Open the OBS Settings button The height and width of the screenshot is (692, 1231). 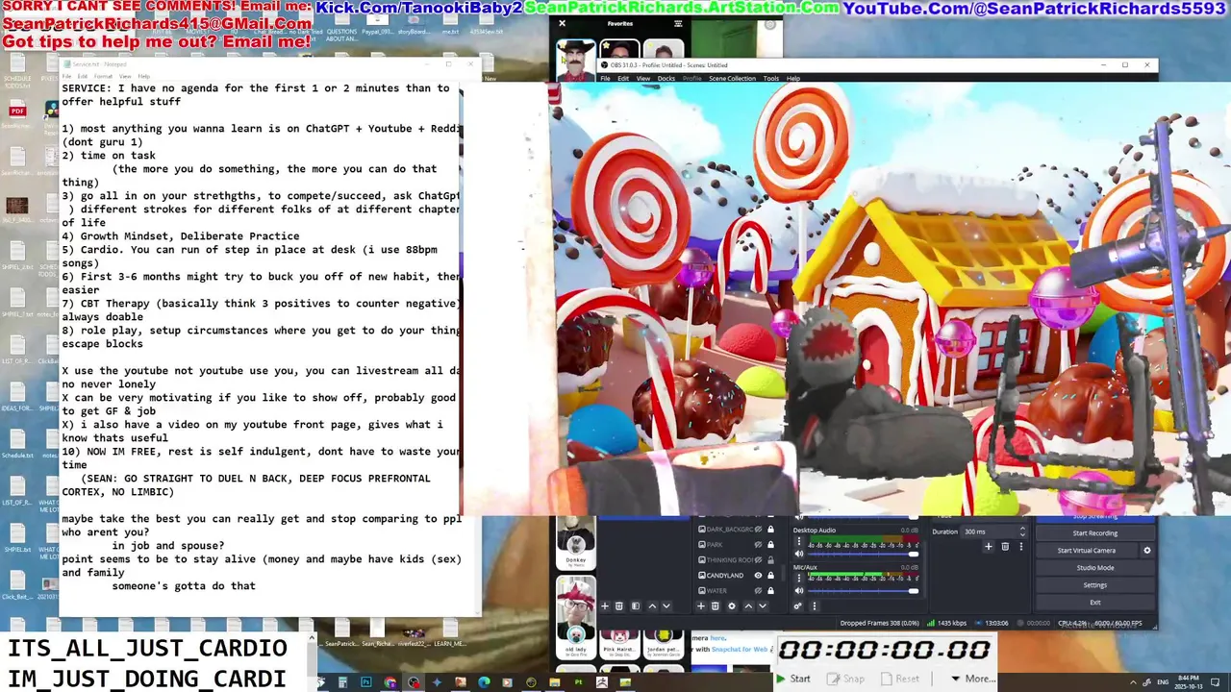tap(1095, 585)
